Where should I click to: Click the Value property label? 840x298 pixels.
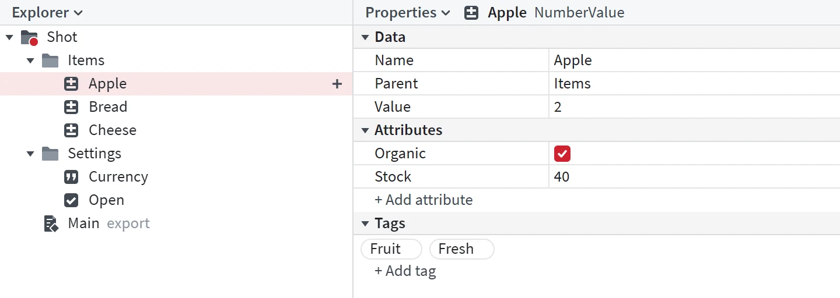click(393, 107)
